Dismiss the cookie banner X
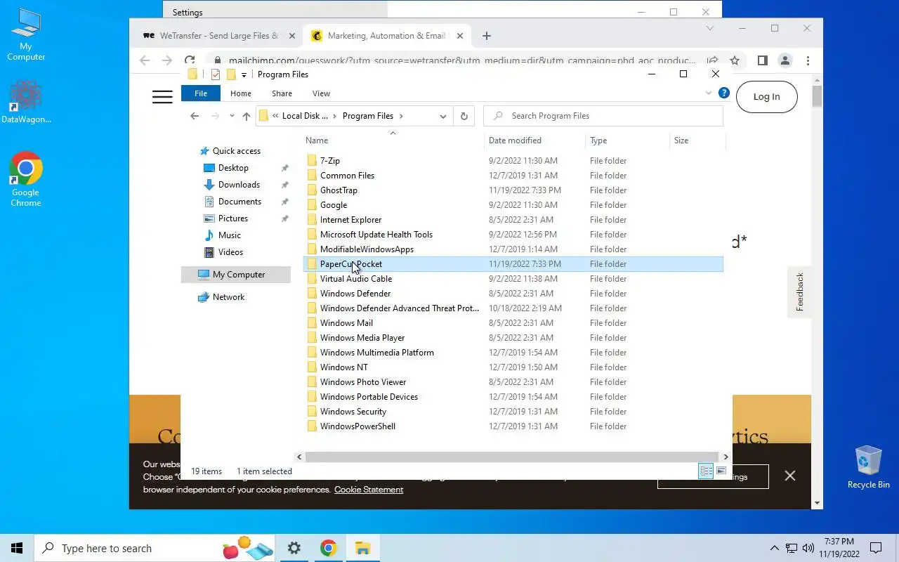The width and height of the screenshot is (899, 562). [790, 476]
